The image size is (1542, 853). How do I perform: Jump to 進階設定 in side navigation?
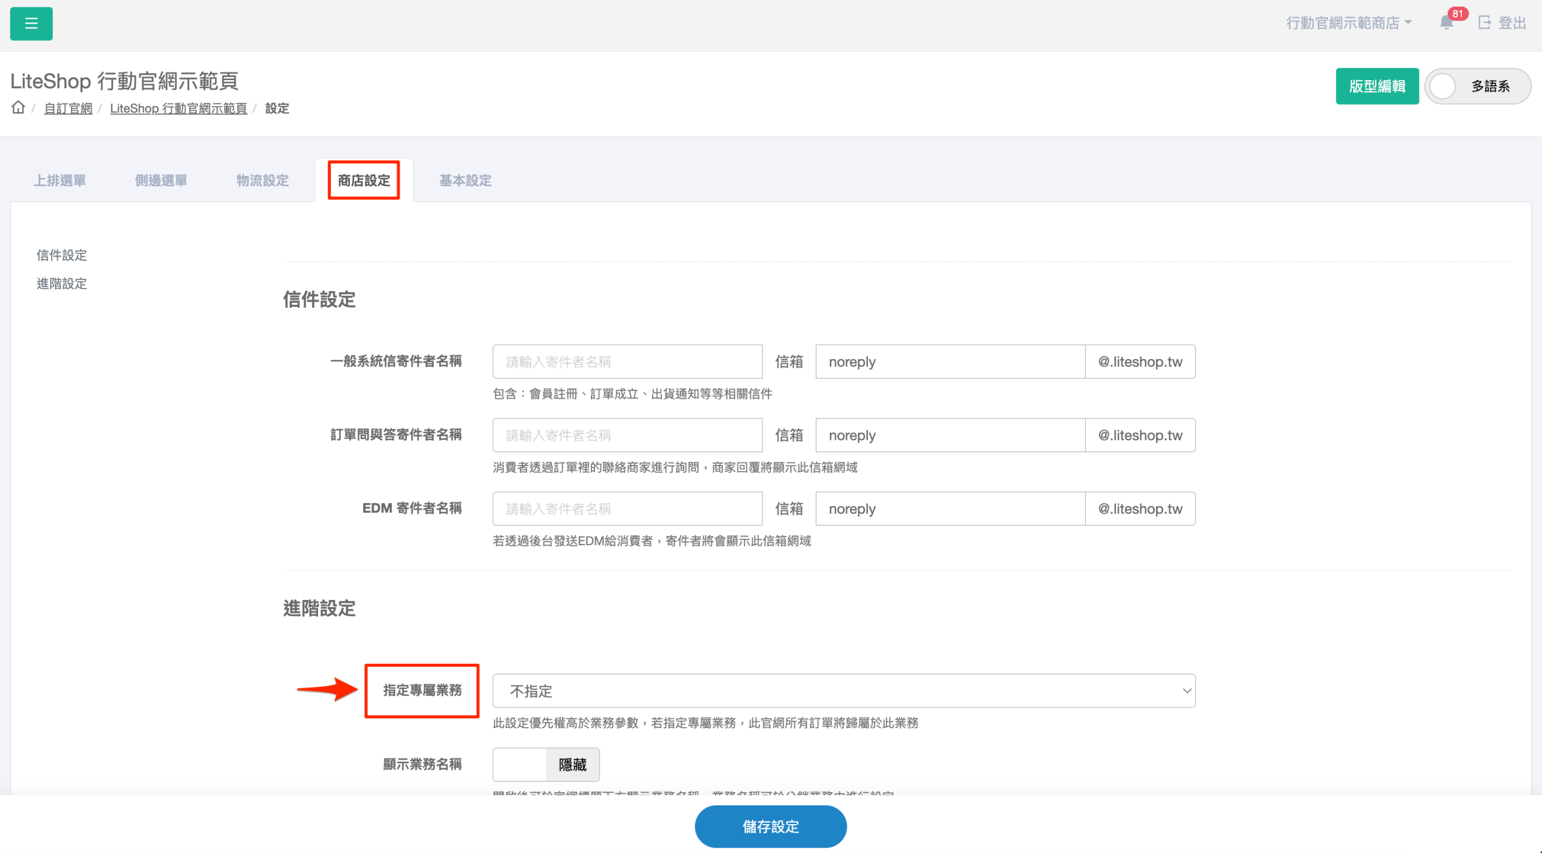pyautogui.click(x=61, y=283)
